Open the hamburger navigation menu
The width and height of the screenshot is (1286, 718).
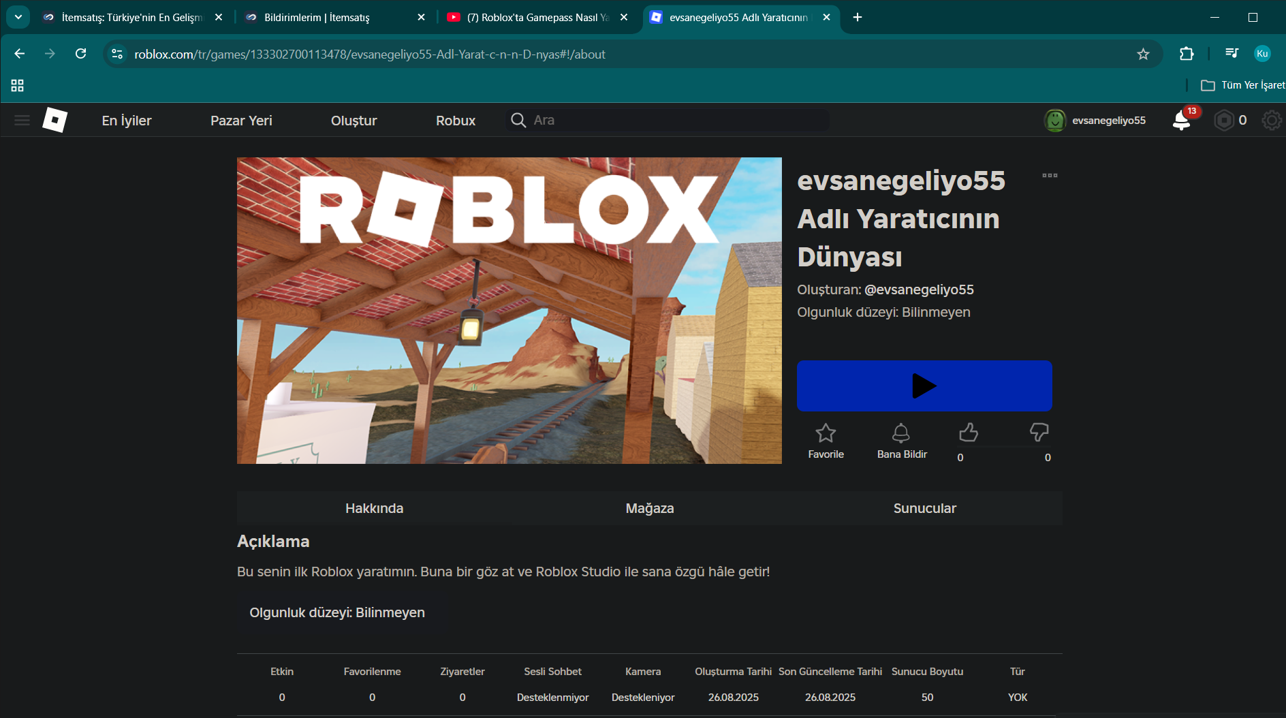22,121
